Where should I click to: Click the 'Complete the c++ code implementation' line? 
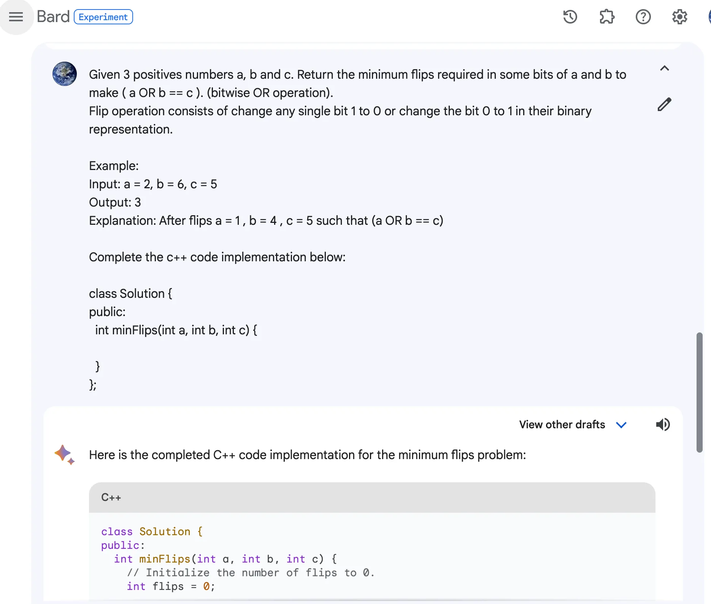[217, 257]
